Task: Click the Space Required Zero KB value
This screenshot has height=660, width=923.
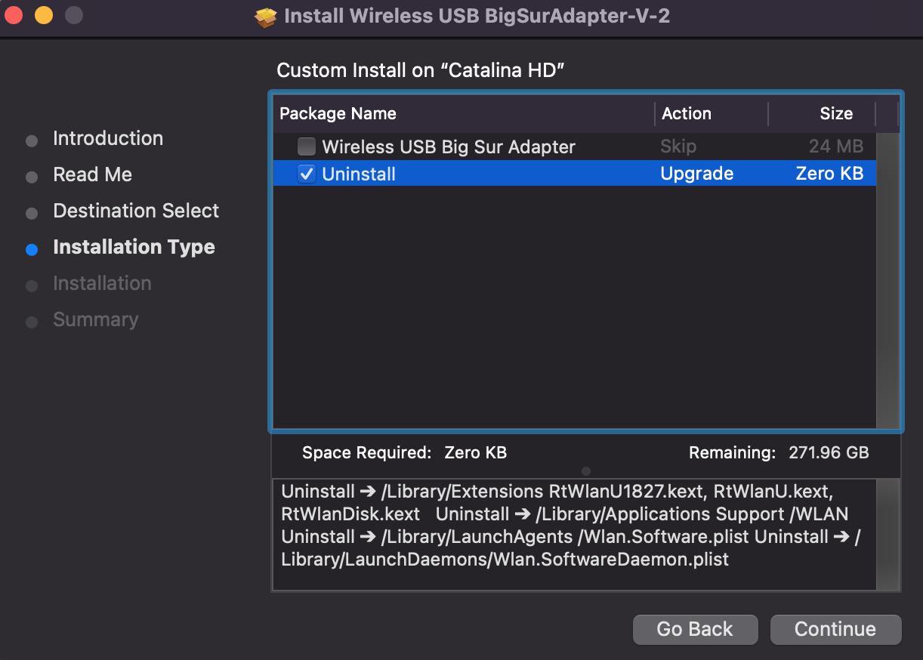Action: click(476, 453)
